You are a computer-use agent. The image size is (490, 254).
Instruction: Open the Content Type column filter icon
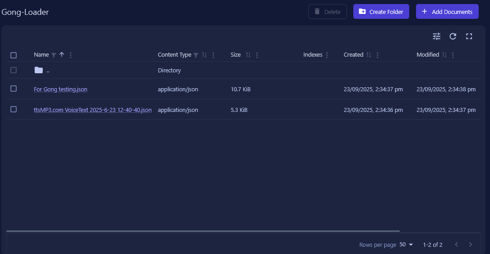pos(196,55)
